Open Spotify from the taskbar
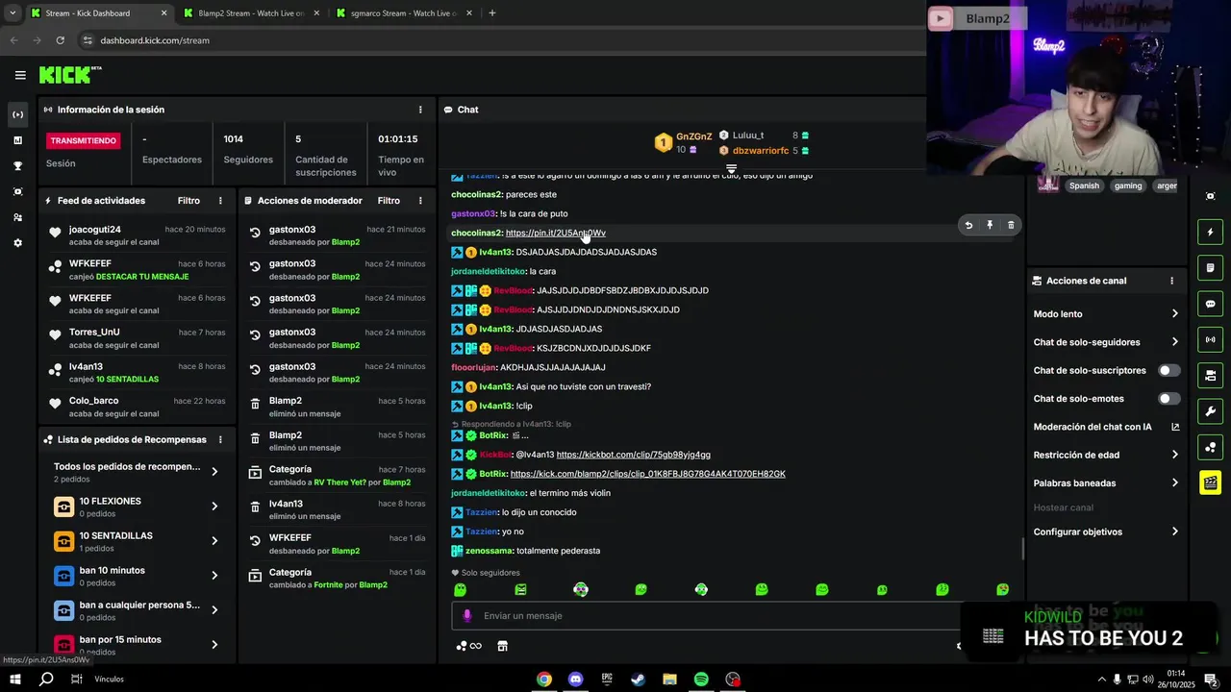This screenshot has width=1231, height=692. [x=701, y=680]
